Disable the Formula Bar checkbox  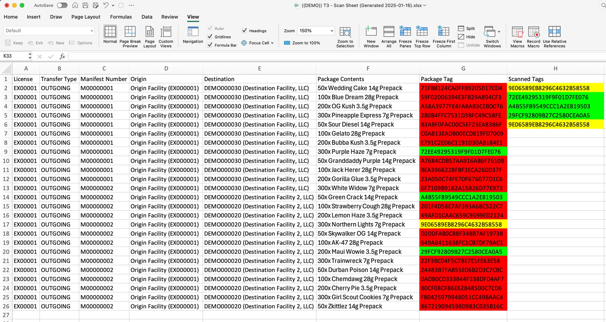tap(210, 45)
